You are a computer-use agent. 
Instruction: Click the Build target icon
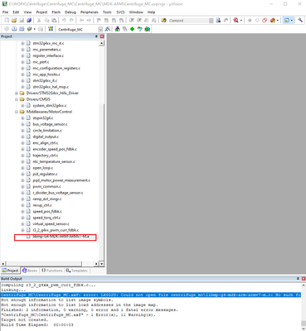coord(14,29)
